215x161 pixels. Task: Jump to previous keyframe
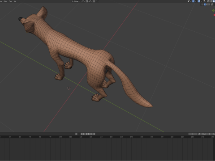click(84, 134)
